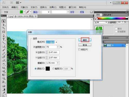Select the Eyedropper tool
The width and height of the screenshot is (129, 97).
pos(4,93)
